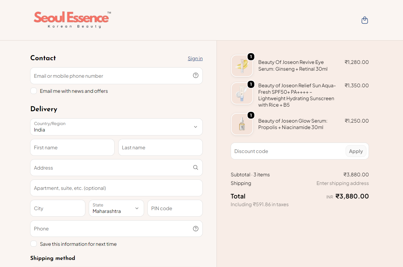The image size is (403, 267).
Task: Click the Relief Sun Aqua-Fresh product name
Action: (x=297, y=95)
